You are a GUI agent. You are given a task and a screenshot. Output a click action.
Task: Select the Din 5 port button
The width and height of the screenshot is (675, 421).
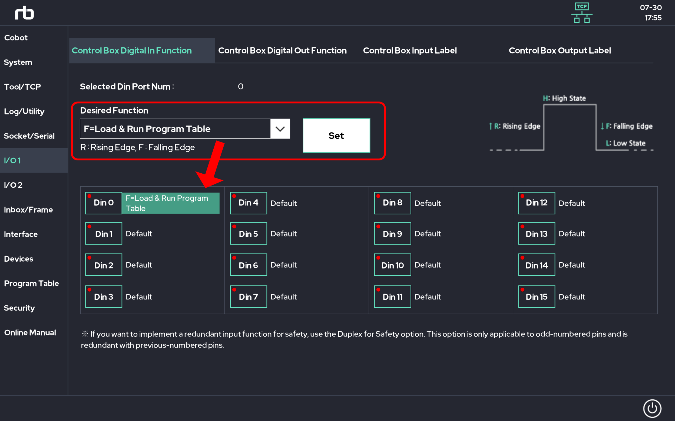coord(248,233)
